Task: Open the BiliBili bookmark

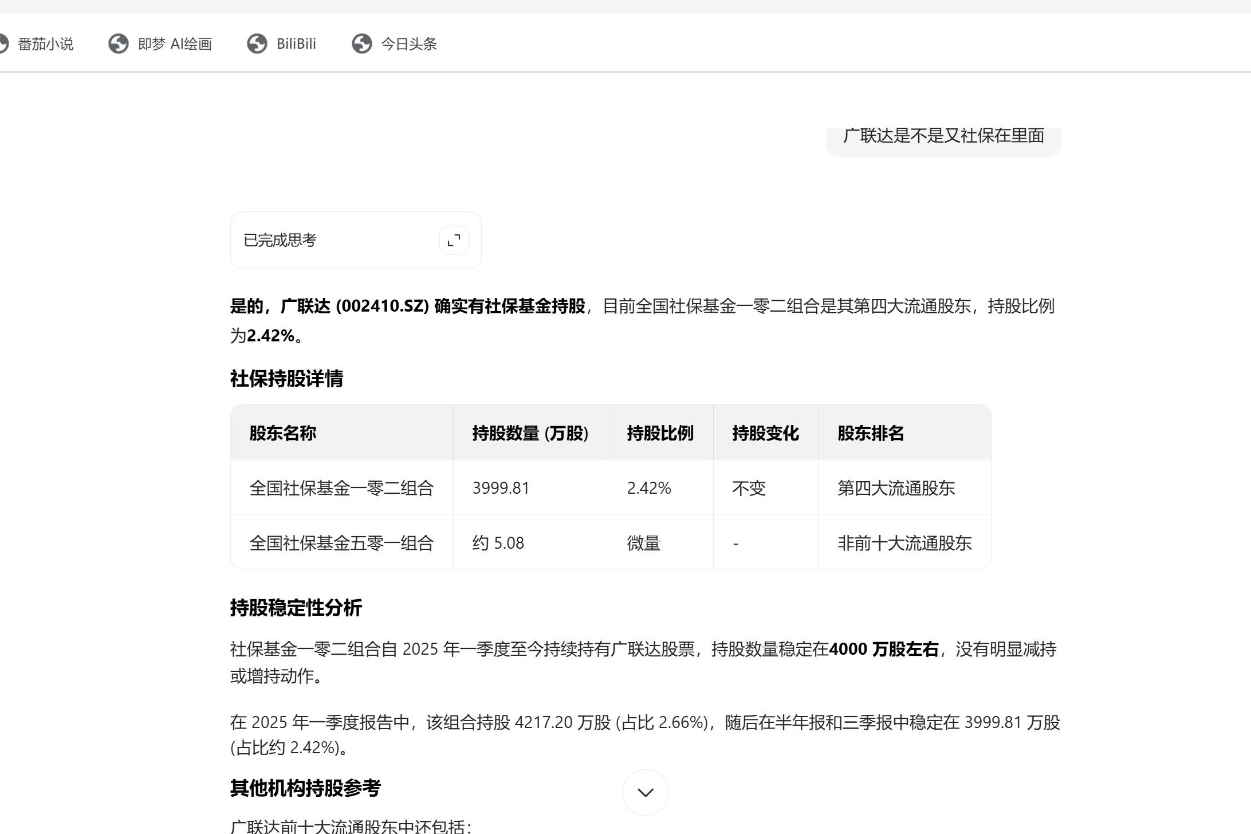Action: click(x=296, y=44)
